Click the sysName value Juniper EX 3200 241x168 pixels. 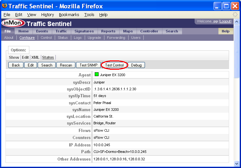(x=106, y=110)
